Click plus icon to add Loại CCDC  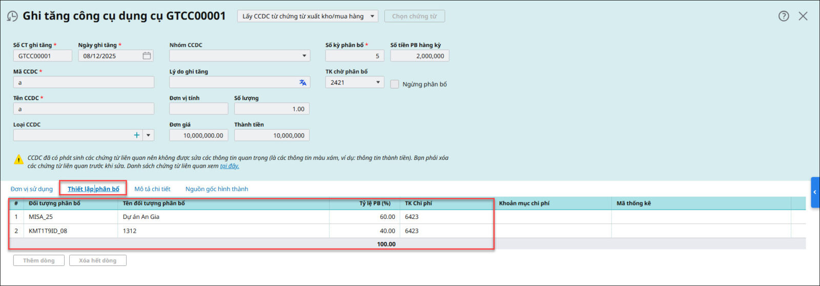[x=136, y=135]
